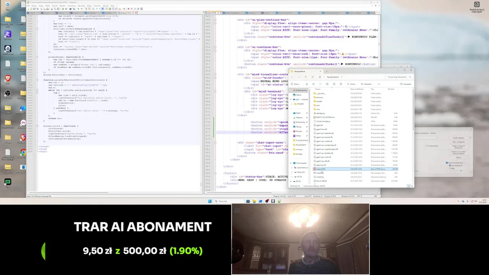Select the Brave desktop shortcut icon
This screenshot has height=275, width=489.
coord(8,79)
